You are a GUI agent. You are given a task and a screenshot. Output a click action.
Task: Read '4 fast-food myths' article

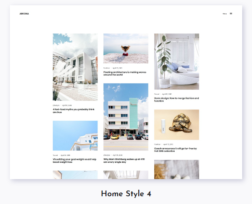[x=74, y=111]
